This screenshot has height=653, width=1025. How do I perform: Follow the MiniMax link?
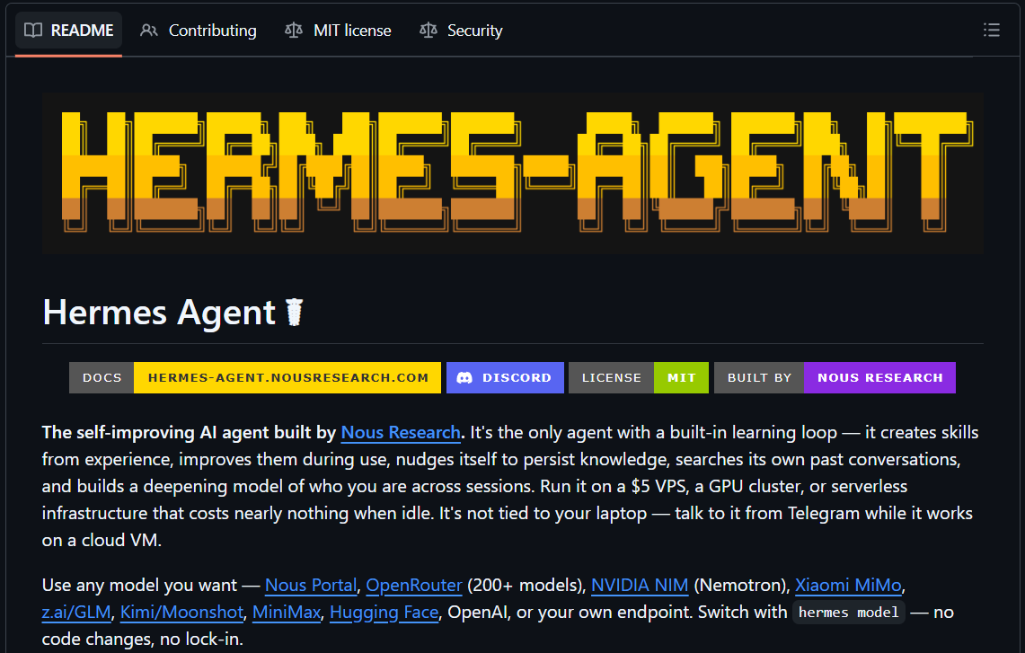(x=287, y=613)
